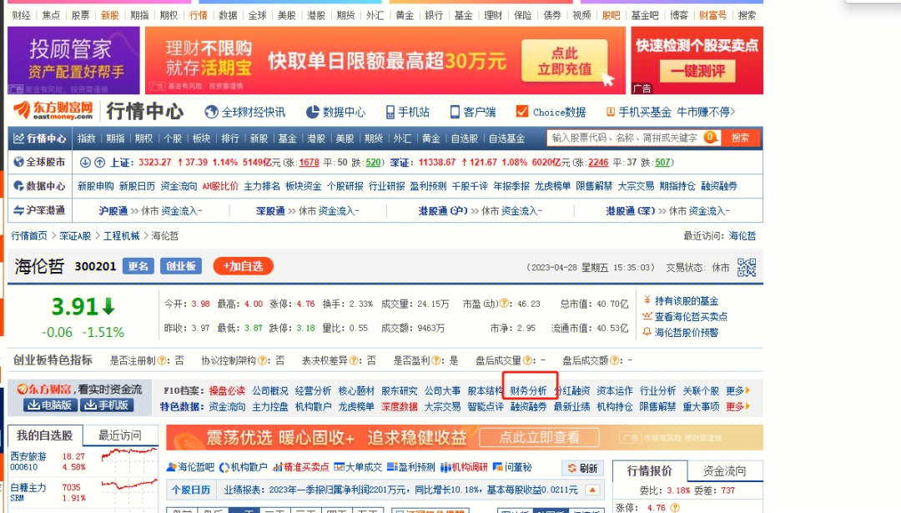Click the 沪深港通 exchange arrows icon

pos(18,210)
